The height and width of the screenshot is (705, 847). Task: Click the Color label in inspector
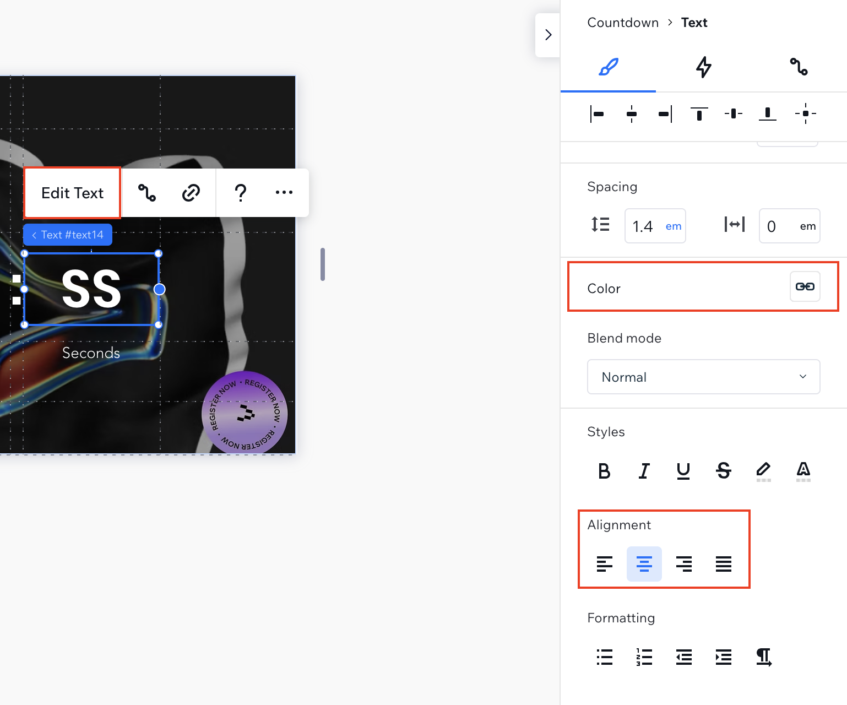(x=604, y=289)
